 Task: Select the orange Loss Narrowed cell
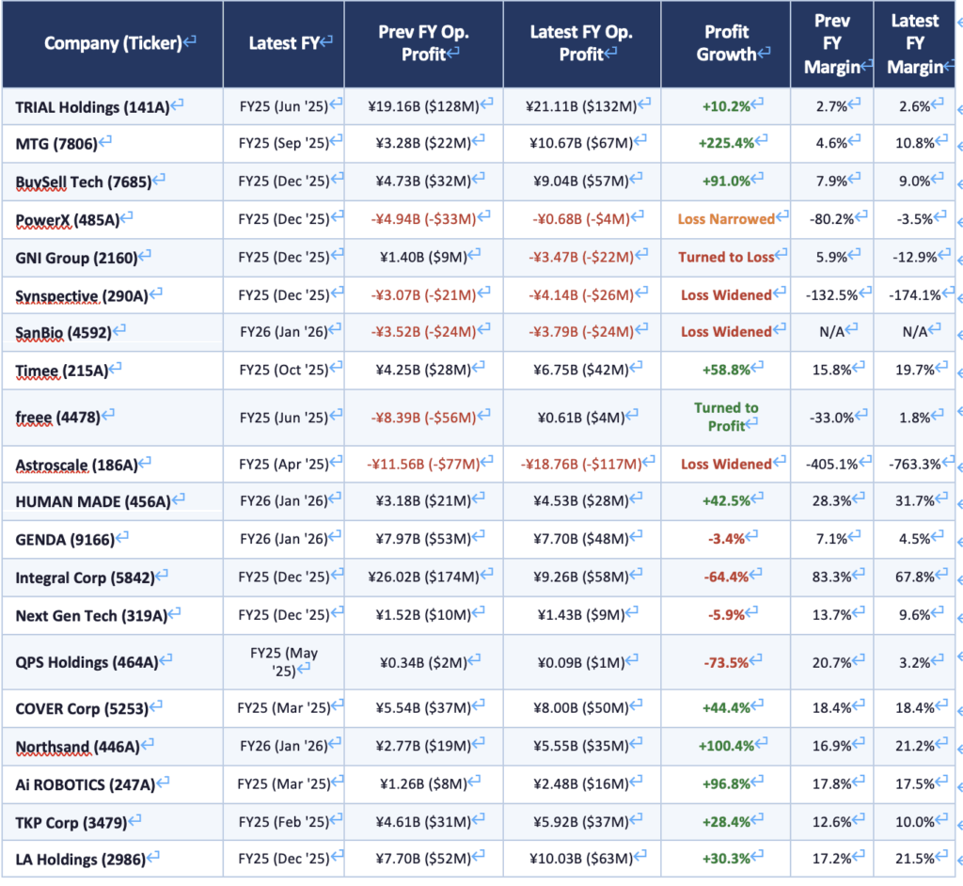(x=726, y=219)
